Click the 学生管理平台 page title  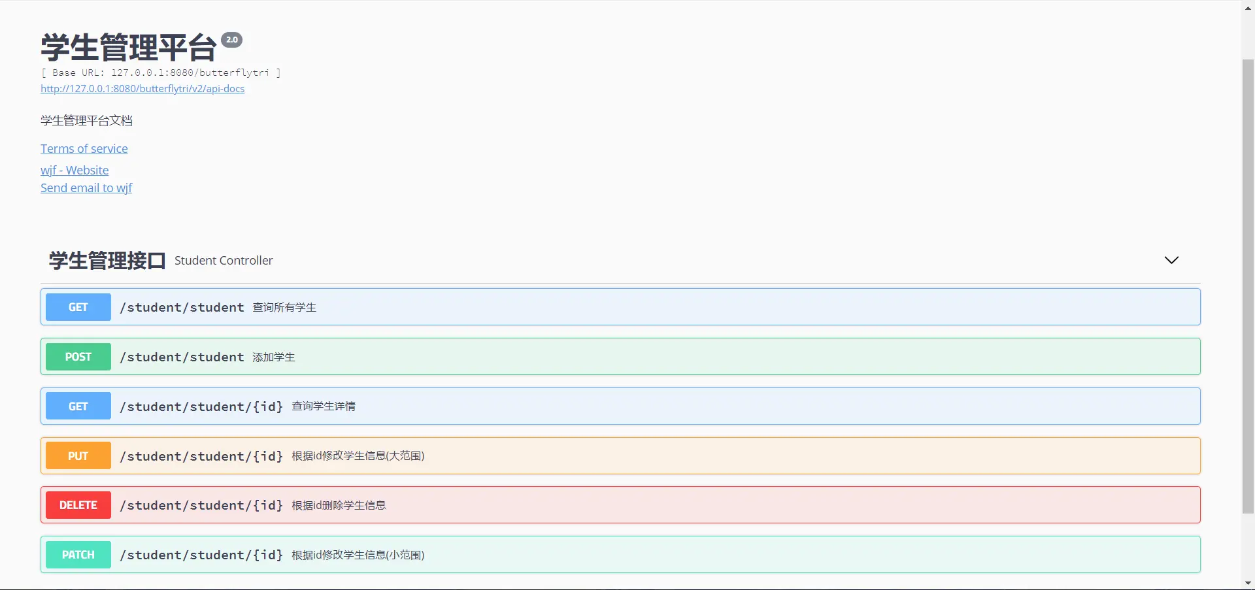[129, 48]
